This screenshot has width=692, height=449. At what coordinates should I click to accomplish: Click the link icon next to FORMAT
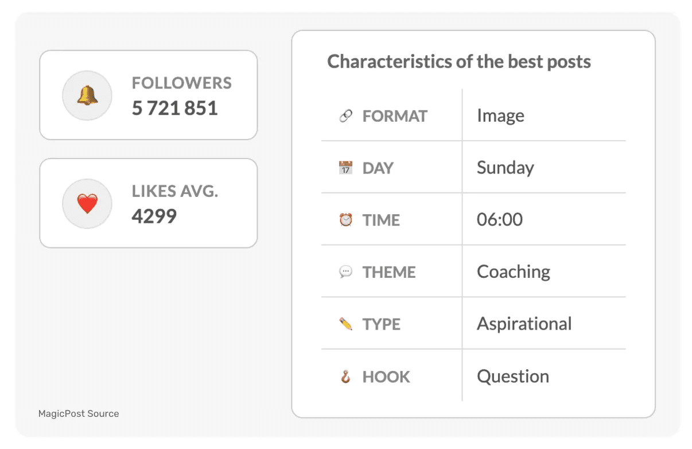[x=345, y=116]
